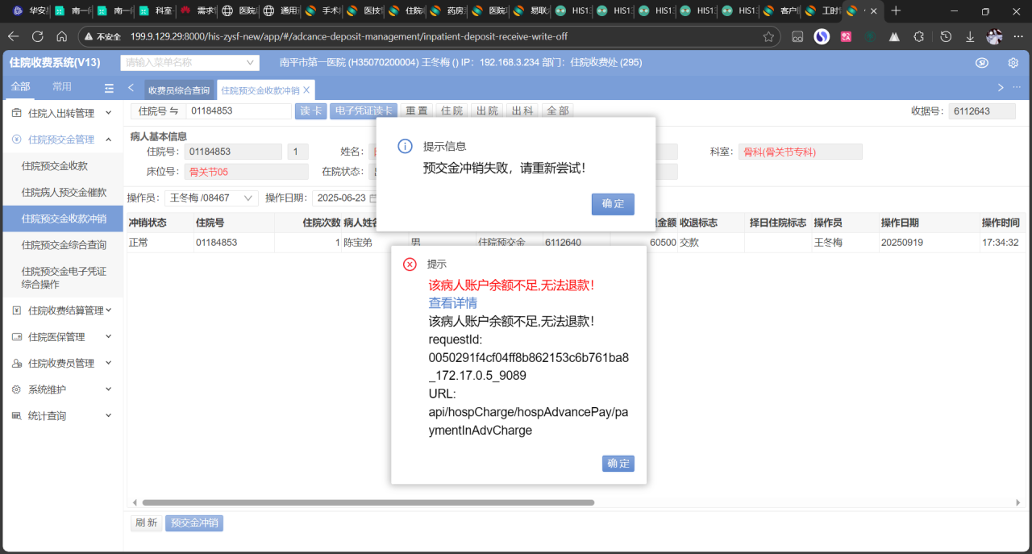Open the browser downloads icon
Screen dimensions: 1032x554
[x=970, y=36]
